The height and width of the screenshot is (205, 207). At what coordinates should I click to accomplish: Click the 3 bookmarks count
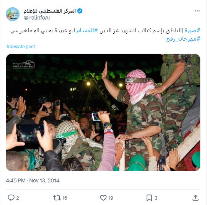tap(156, 198)
